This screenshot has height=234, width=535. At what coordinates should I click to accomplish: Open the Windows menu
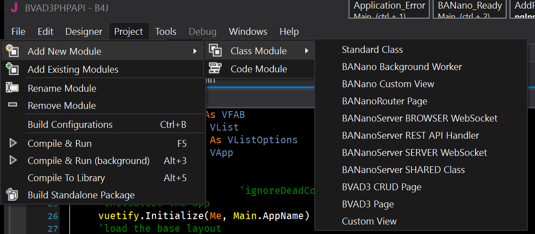coord(248,32)
